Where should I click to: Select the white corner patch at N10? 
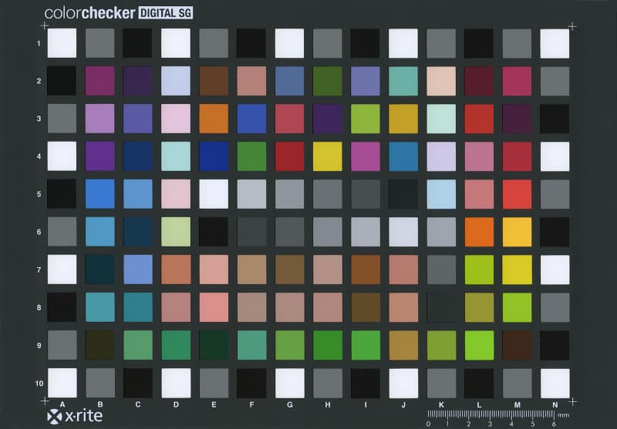pyautogui.click(x=555, y=384)
